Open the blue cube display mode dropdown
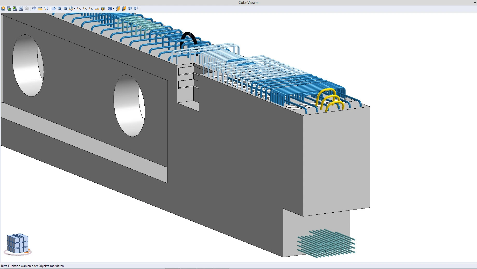Image resolution: width=477 pixels, height=269 pixels. point(113,9)
